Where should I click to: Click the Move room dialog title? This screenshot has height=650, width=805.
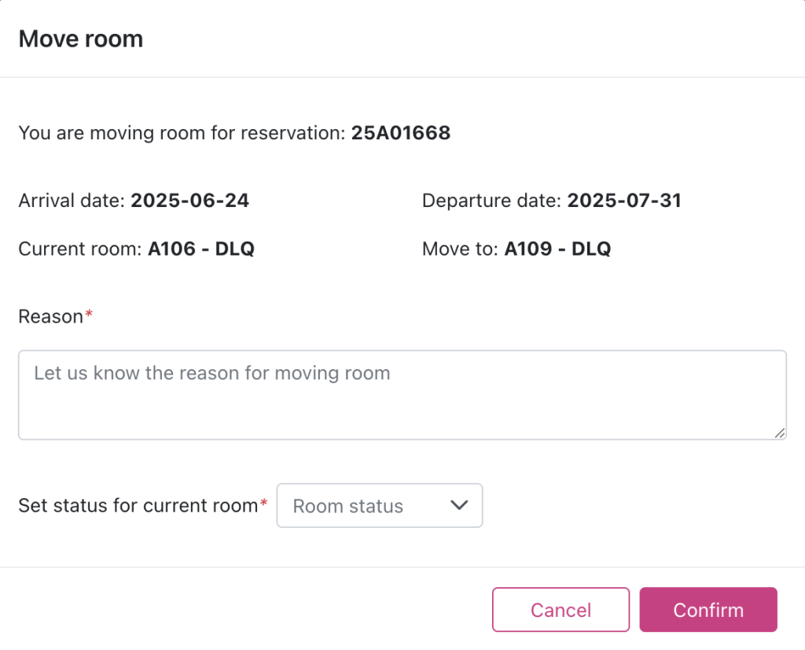[x=81, y=39]
